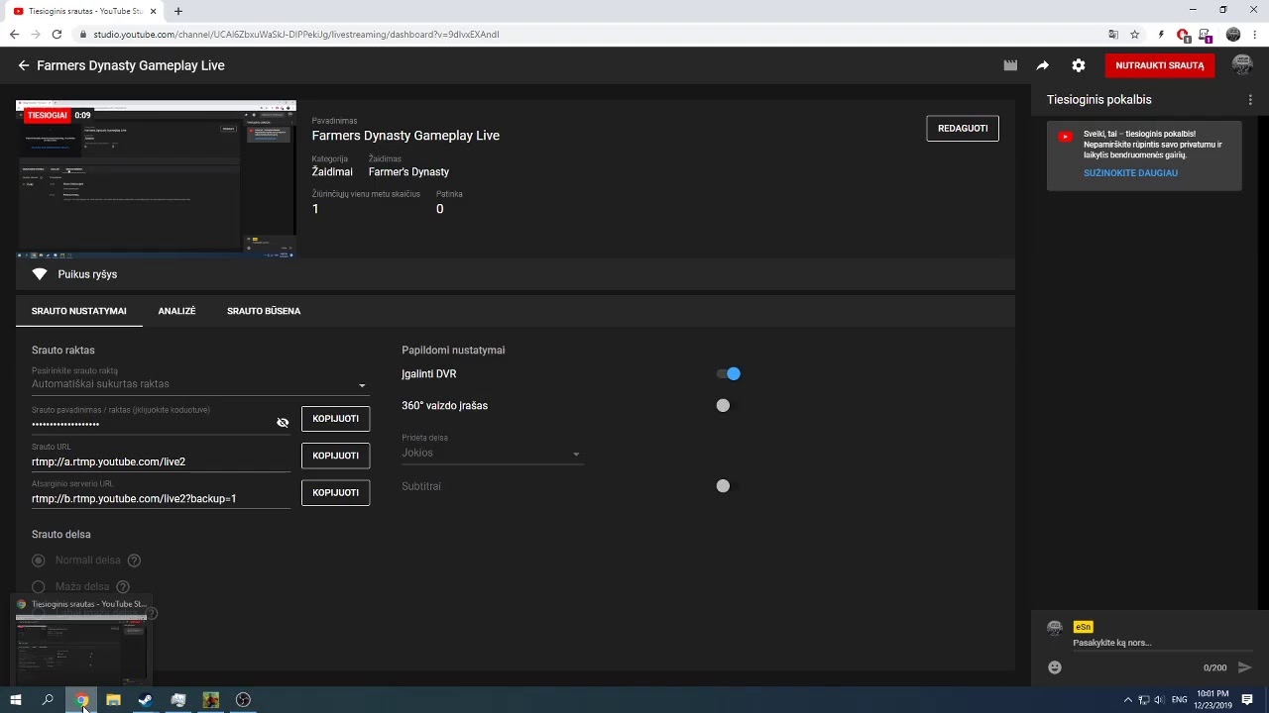Screen dimensions: 1269x713
Task: Click the Nutraukti srautą button
Action: pyautogui.click(x=1160, y=65)
